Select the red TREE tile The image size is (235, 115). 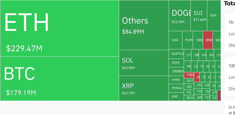189,75
